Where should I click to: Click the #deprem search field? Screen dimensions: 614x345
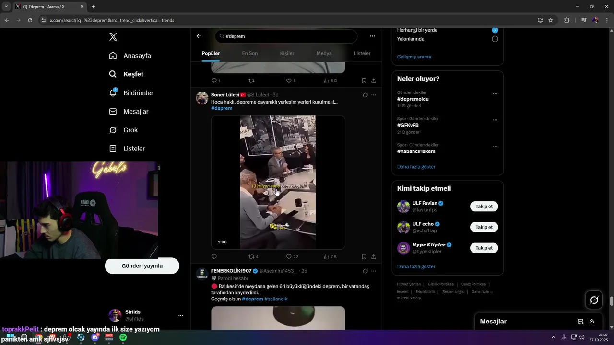tap(286, 36)
